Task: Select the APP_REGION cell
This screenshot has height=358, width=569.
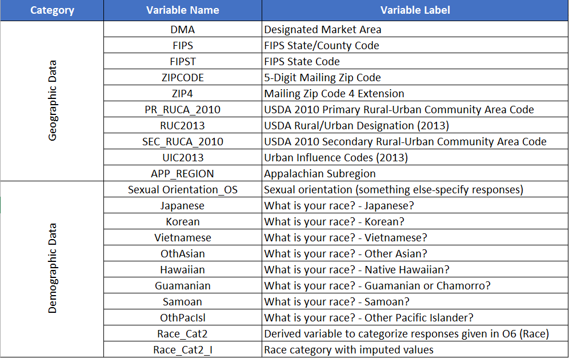Action: coord(182,173)
